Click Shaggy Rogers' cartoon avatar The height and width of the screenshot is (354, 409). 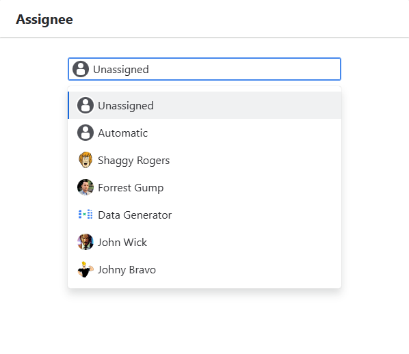pos(85,160)
